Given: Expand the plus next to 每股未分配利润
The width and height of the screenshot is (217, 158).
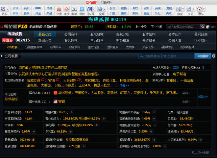Looking at the screenshot, I should [154, 119].
